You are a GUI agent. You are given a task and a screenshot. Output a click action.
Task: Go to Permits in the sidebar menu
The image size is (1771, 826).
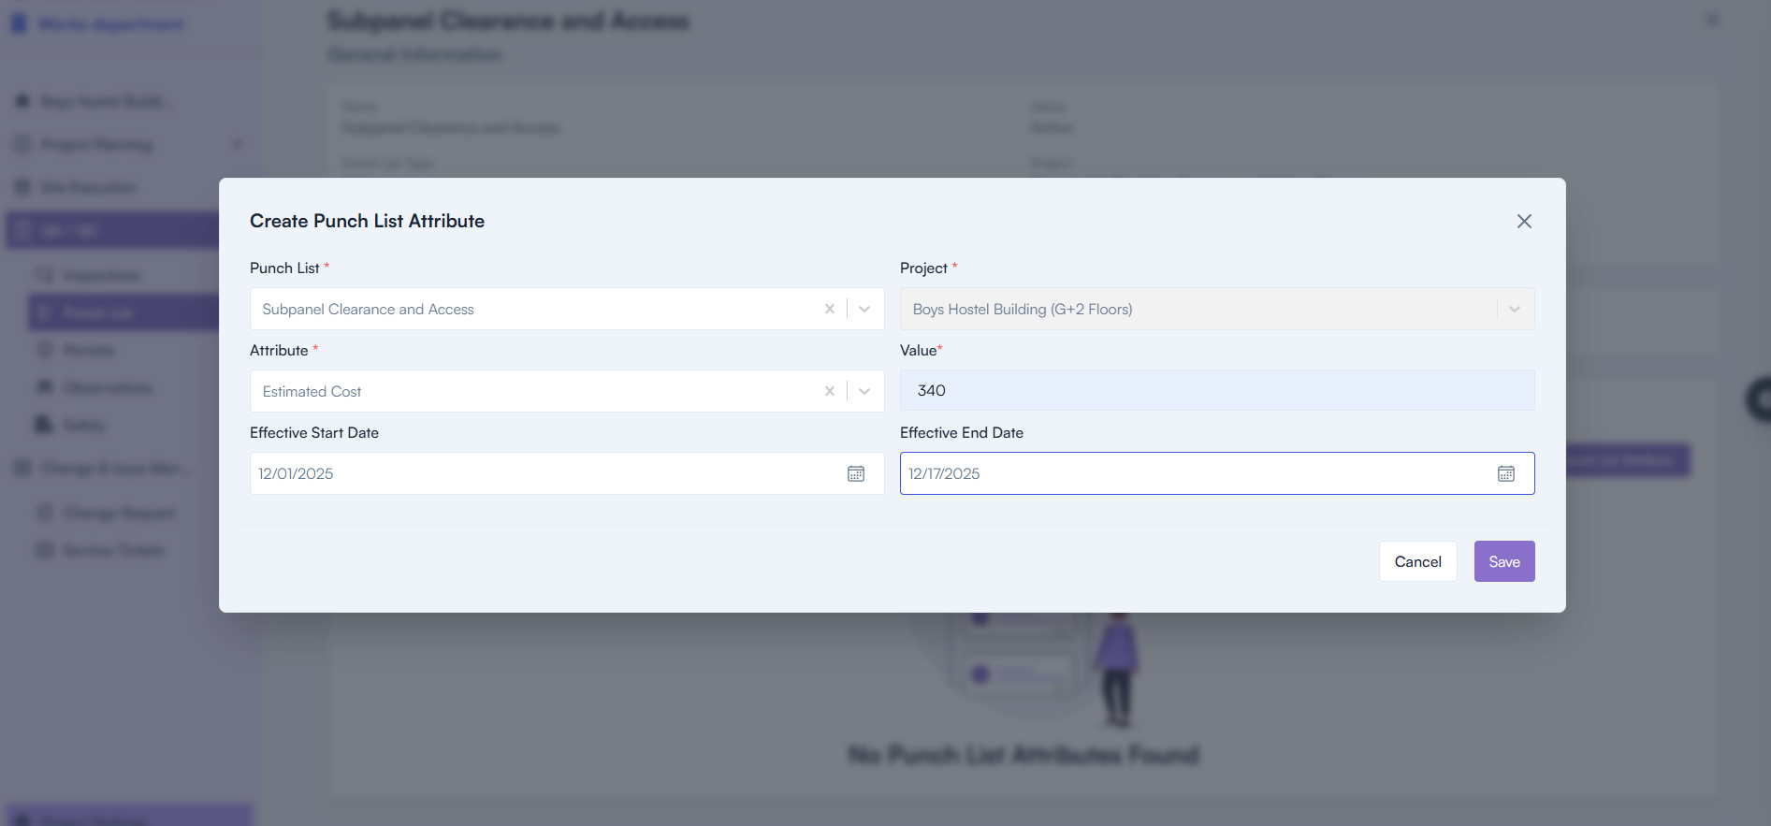[x=88, y=350]
